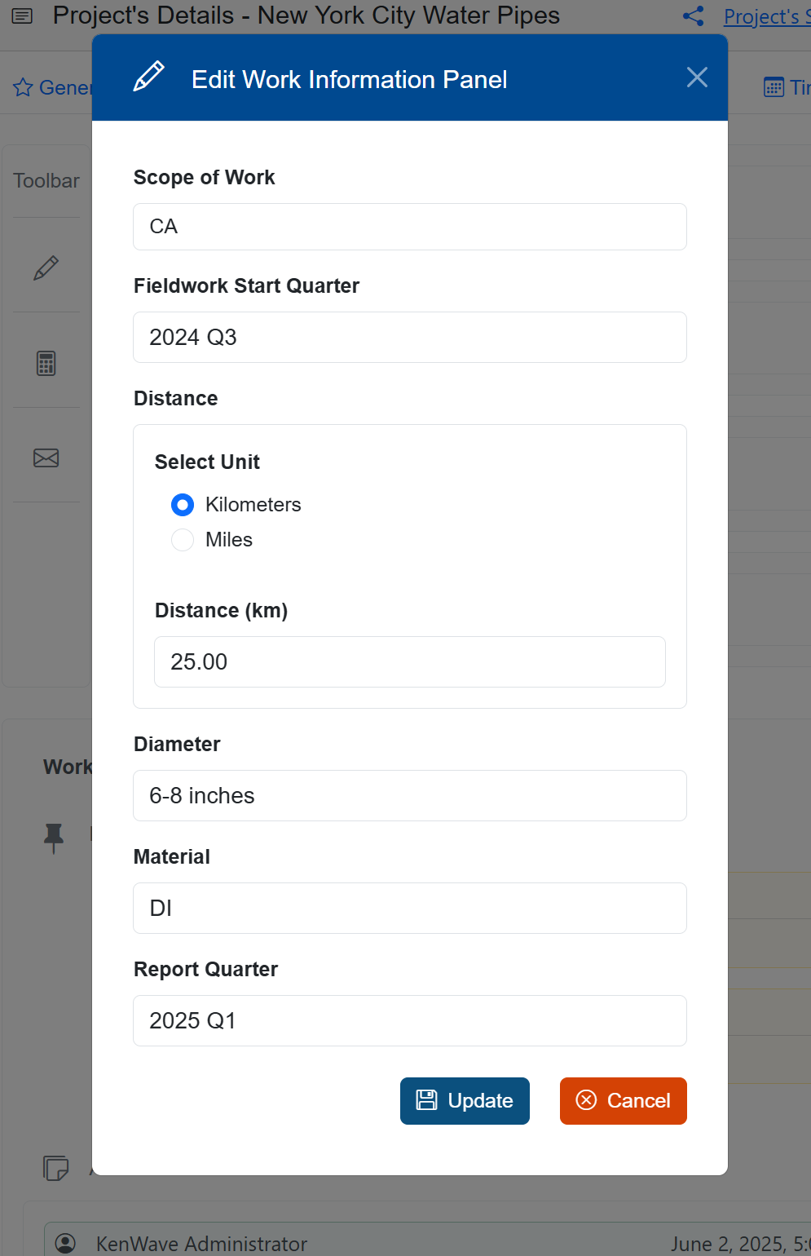Click the envelope mail icon in Toolbar
This screenshot has width=811, height=1256.
point(46,458)
